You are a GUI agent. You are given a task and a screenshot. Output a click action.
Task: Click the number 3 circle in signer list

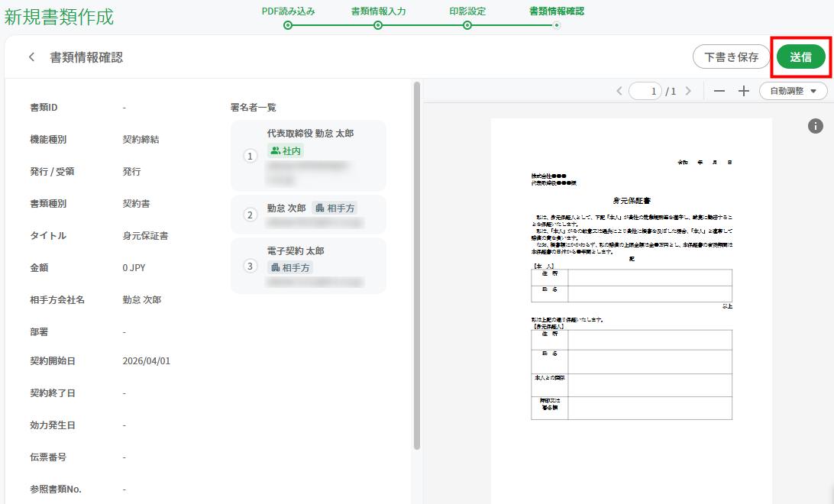coord(250,266)
